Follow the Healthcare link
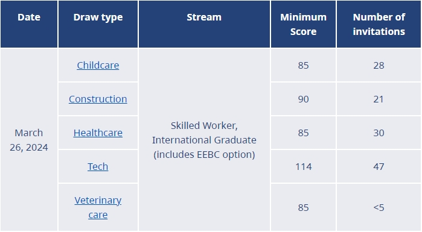422x232 pixels. (x=98, y=133)
